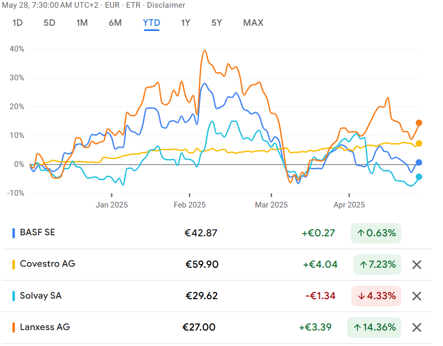Screen dimensions: 443x346
Task: Open the Covestro AG stock name
Action: [47, 264]
